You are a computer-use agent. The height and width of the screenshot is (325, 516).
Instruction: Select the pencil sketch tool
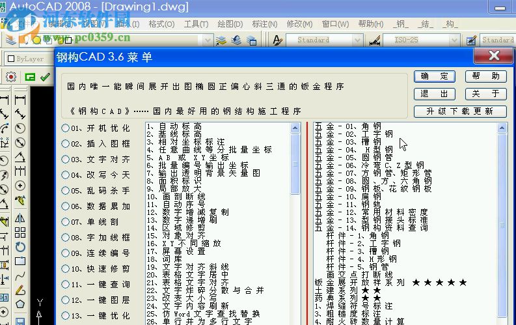(x=20, y=290)
